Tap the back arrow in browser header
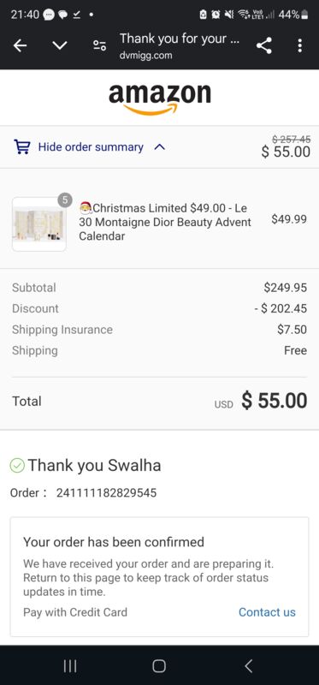Viewport: 319px width, 685px height. [20, 45]
